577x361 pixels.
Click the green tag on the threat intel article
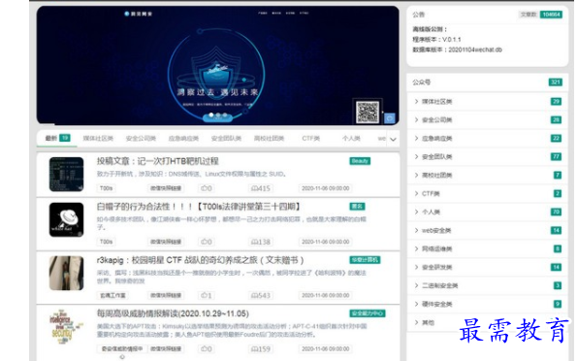click(368, 313)
